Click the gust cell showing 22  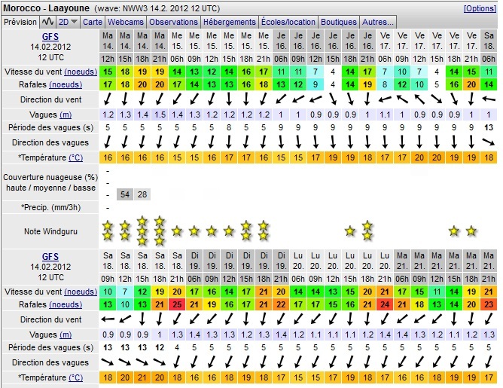pos(281,304)
